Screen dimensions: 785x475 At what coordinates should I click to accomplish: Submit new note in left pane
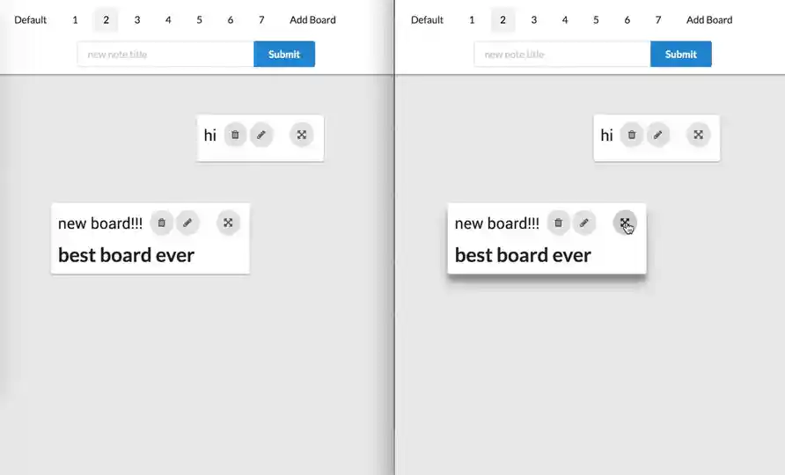pos(284,54)
